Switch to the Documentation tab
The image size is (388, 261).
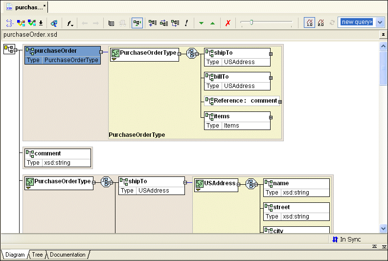click(68, 255)
